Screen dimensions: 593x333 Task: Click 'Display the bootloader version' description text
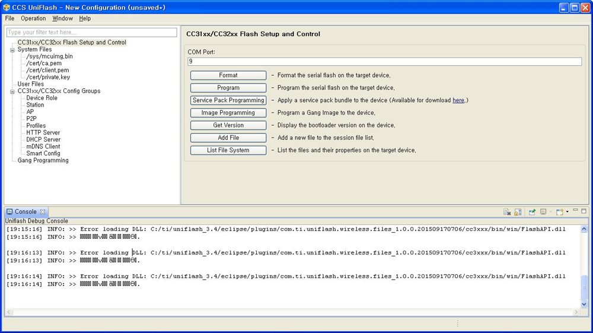[x=336, y=125]
